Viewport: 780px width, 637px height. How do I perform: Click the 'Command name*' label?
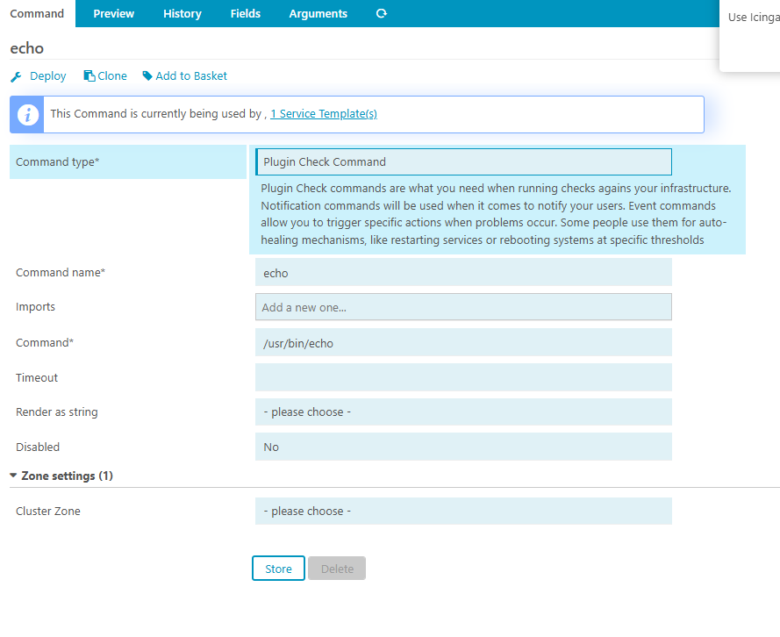coord(61,273)
